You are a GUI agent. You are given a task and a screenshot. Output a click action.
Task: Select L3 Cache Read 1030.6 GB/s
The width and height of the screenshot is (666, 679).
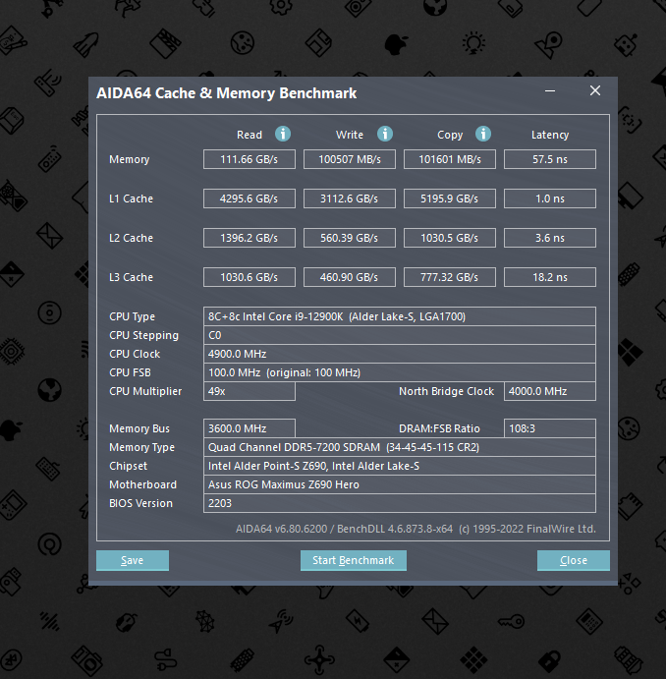tap(250, 277)
